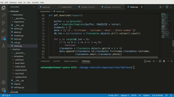Viewport: 174px width, 97px height.
Task: Open the Testing flask view
Action: 4,46
